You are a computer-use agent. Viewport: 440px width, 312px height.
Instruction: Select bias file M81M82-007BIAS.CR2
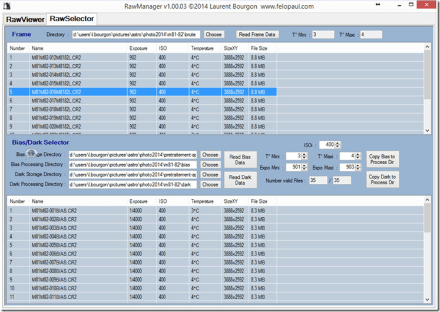[142, 263]
